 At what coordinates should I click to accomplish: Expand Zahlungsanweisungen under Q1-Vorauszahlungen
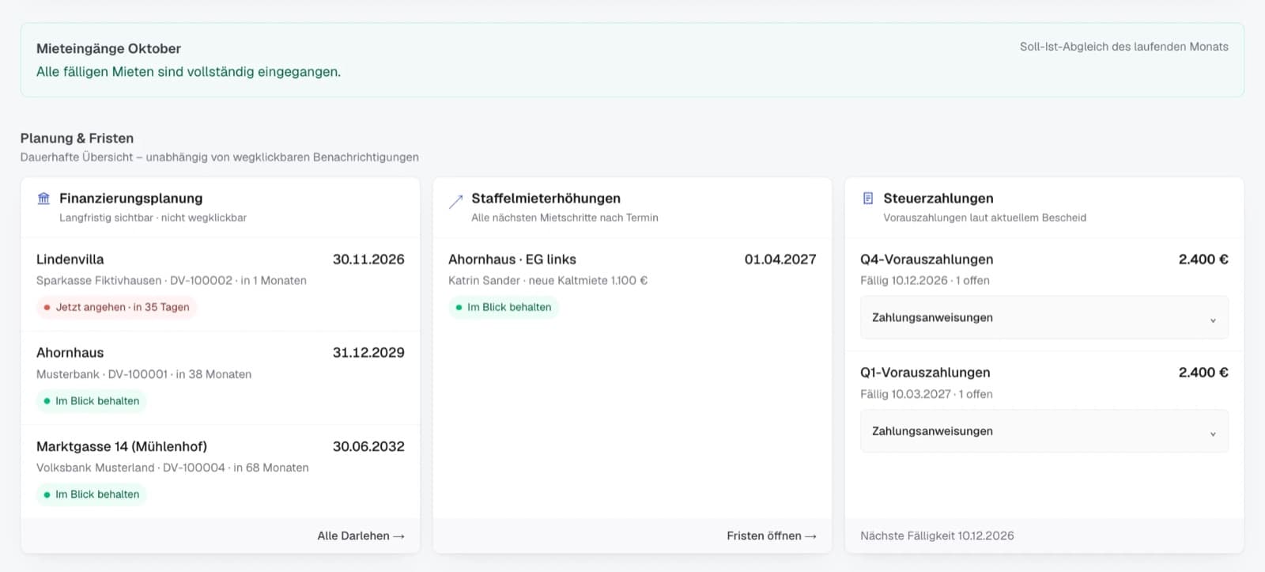[1044, 431]
